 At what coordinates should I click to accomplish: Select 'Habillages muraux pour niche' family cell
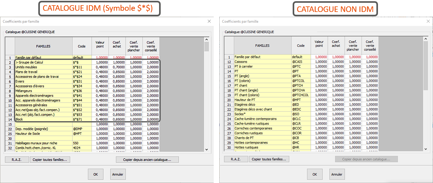[x=43, y=143]
